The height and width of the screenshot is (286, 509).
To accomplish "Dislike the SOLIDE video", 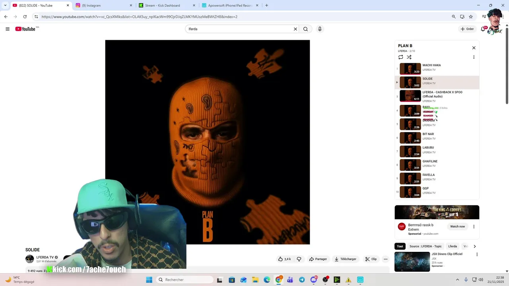I will click(x=299, y=259).
